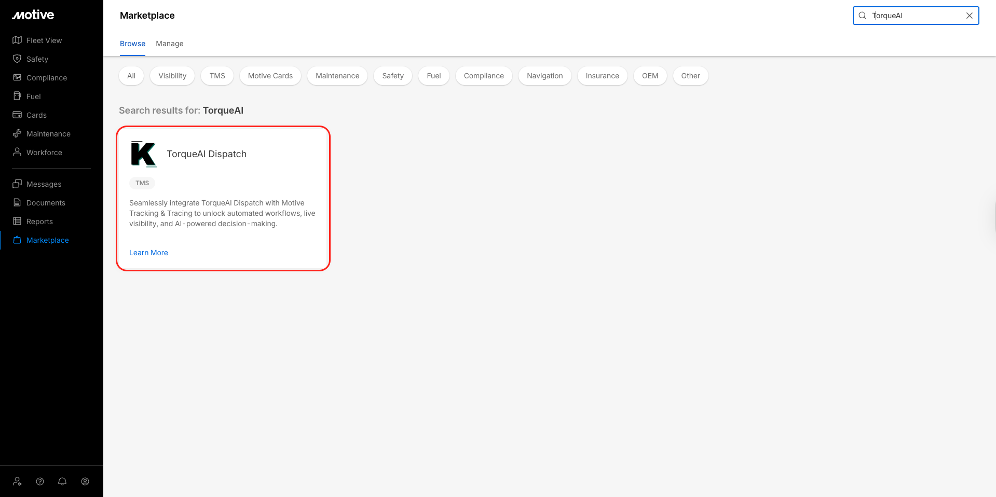This screenshot has height=497, width=996.
Task: Select the Other category filter
Action: point(691,76)
